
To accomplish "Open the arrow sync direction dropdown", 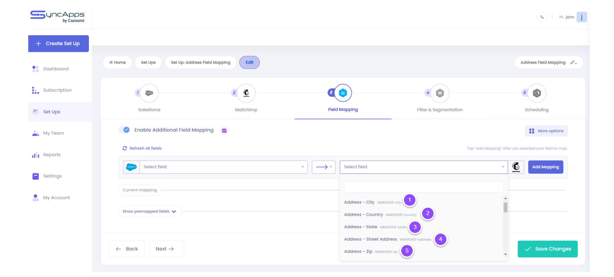I will 324,167.
